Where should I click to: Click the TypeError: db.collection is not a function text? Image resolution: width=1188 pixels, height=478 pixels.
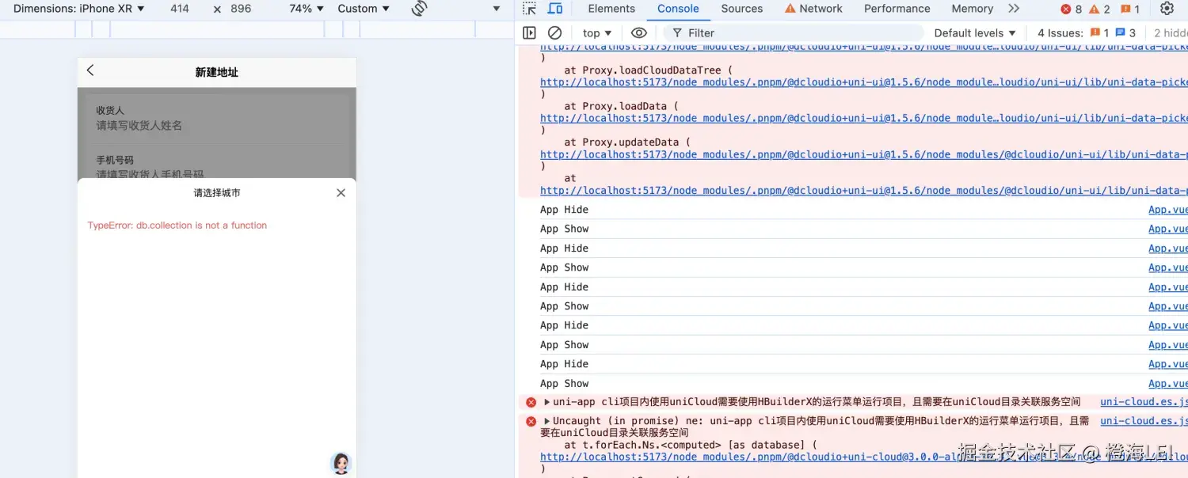[177, 226]
